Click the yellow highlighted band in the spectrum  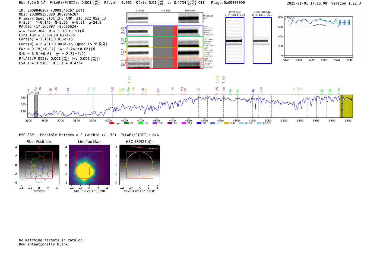click(x=346, y=106)
